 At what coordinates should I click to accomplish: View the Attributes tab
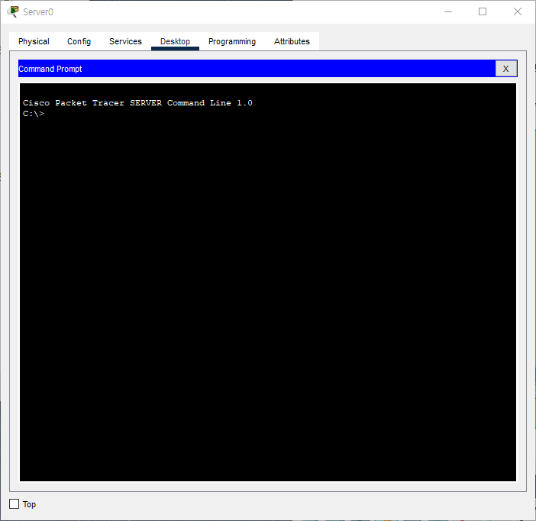click(x=292, y=41)
